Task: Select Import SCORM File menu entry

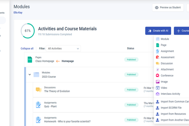Action: pos(171,108)
